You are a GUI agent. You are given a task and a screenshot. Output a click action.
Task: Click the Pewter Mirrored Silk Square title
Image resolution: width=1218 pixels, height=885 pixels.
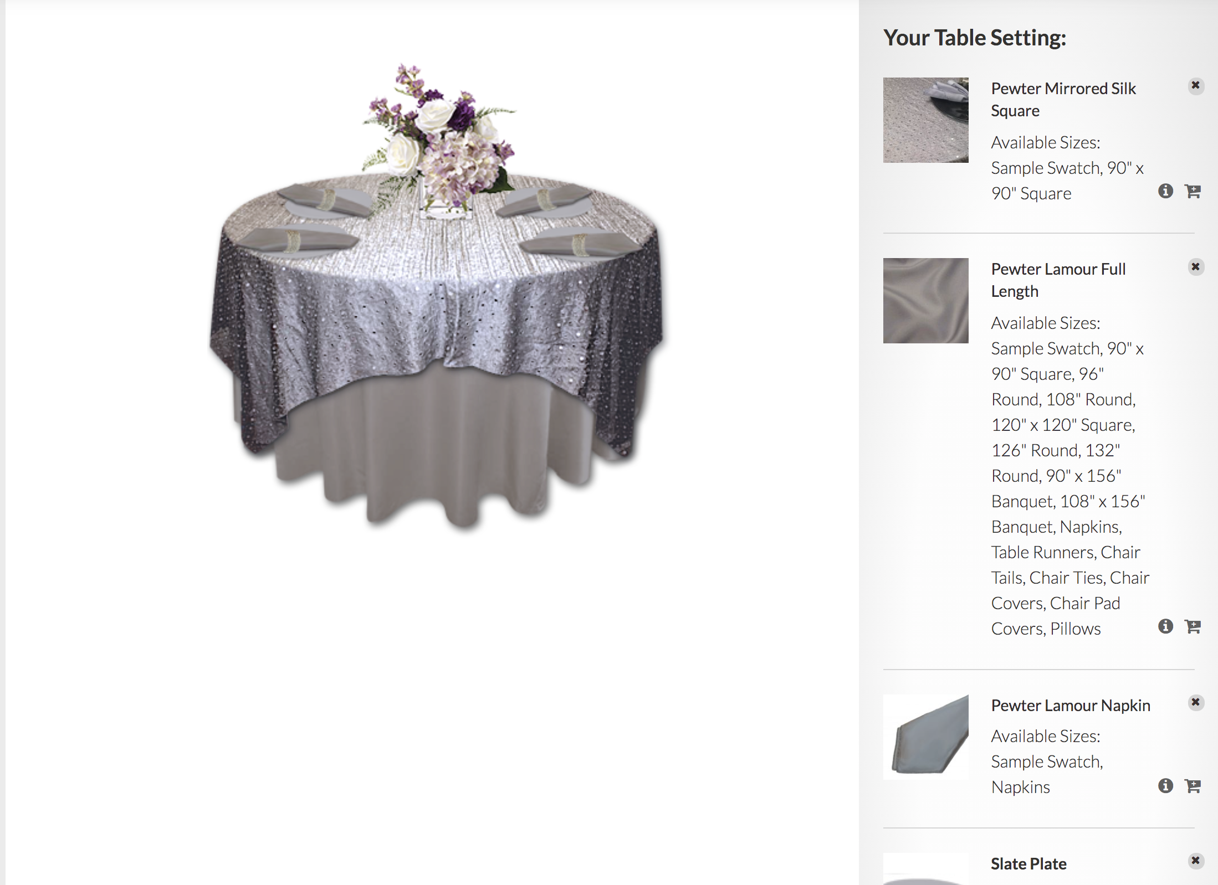pyautogui.click(x=1063, y=100)
